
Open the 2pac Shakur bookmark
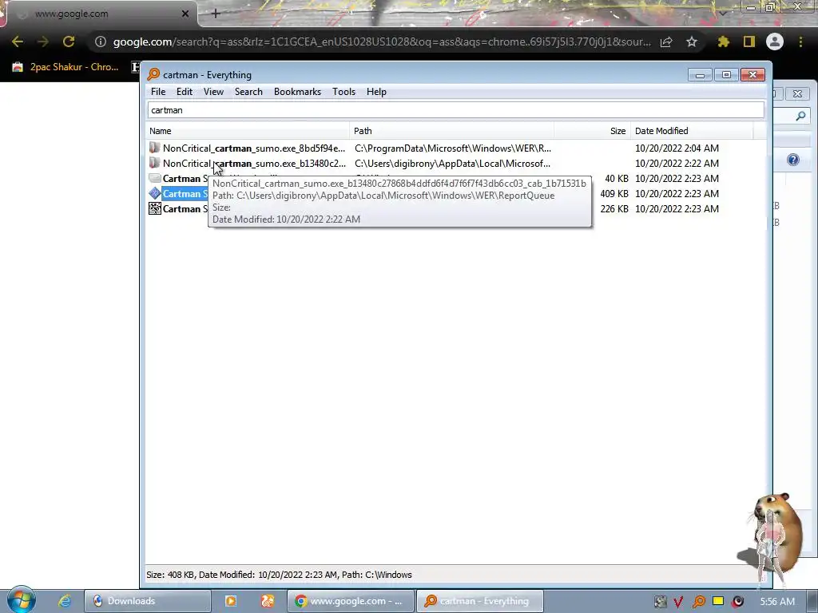[x=66, y=67]
